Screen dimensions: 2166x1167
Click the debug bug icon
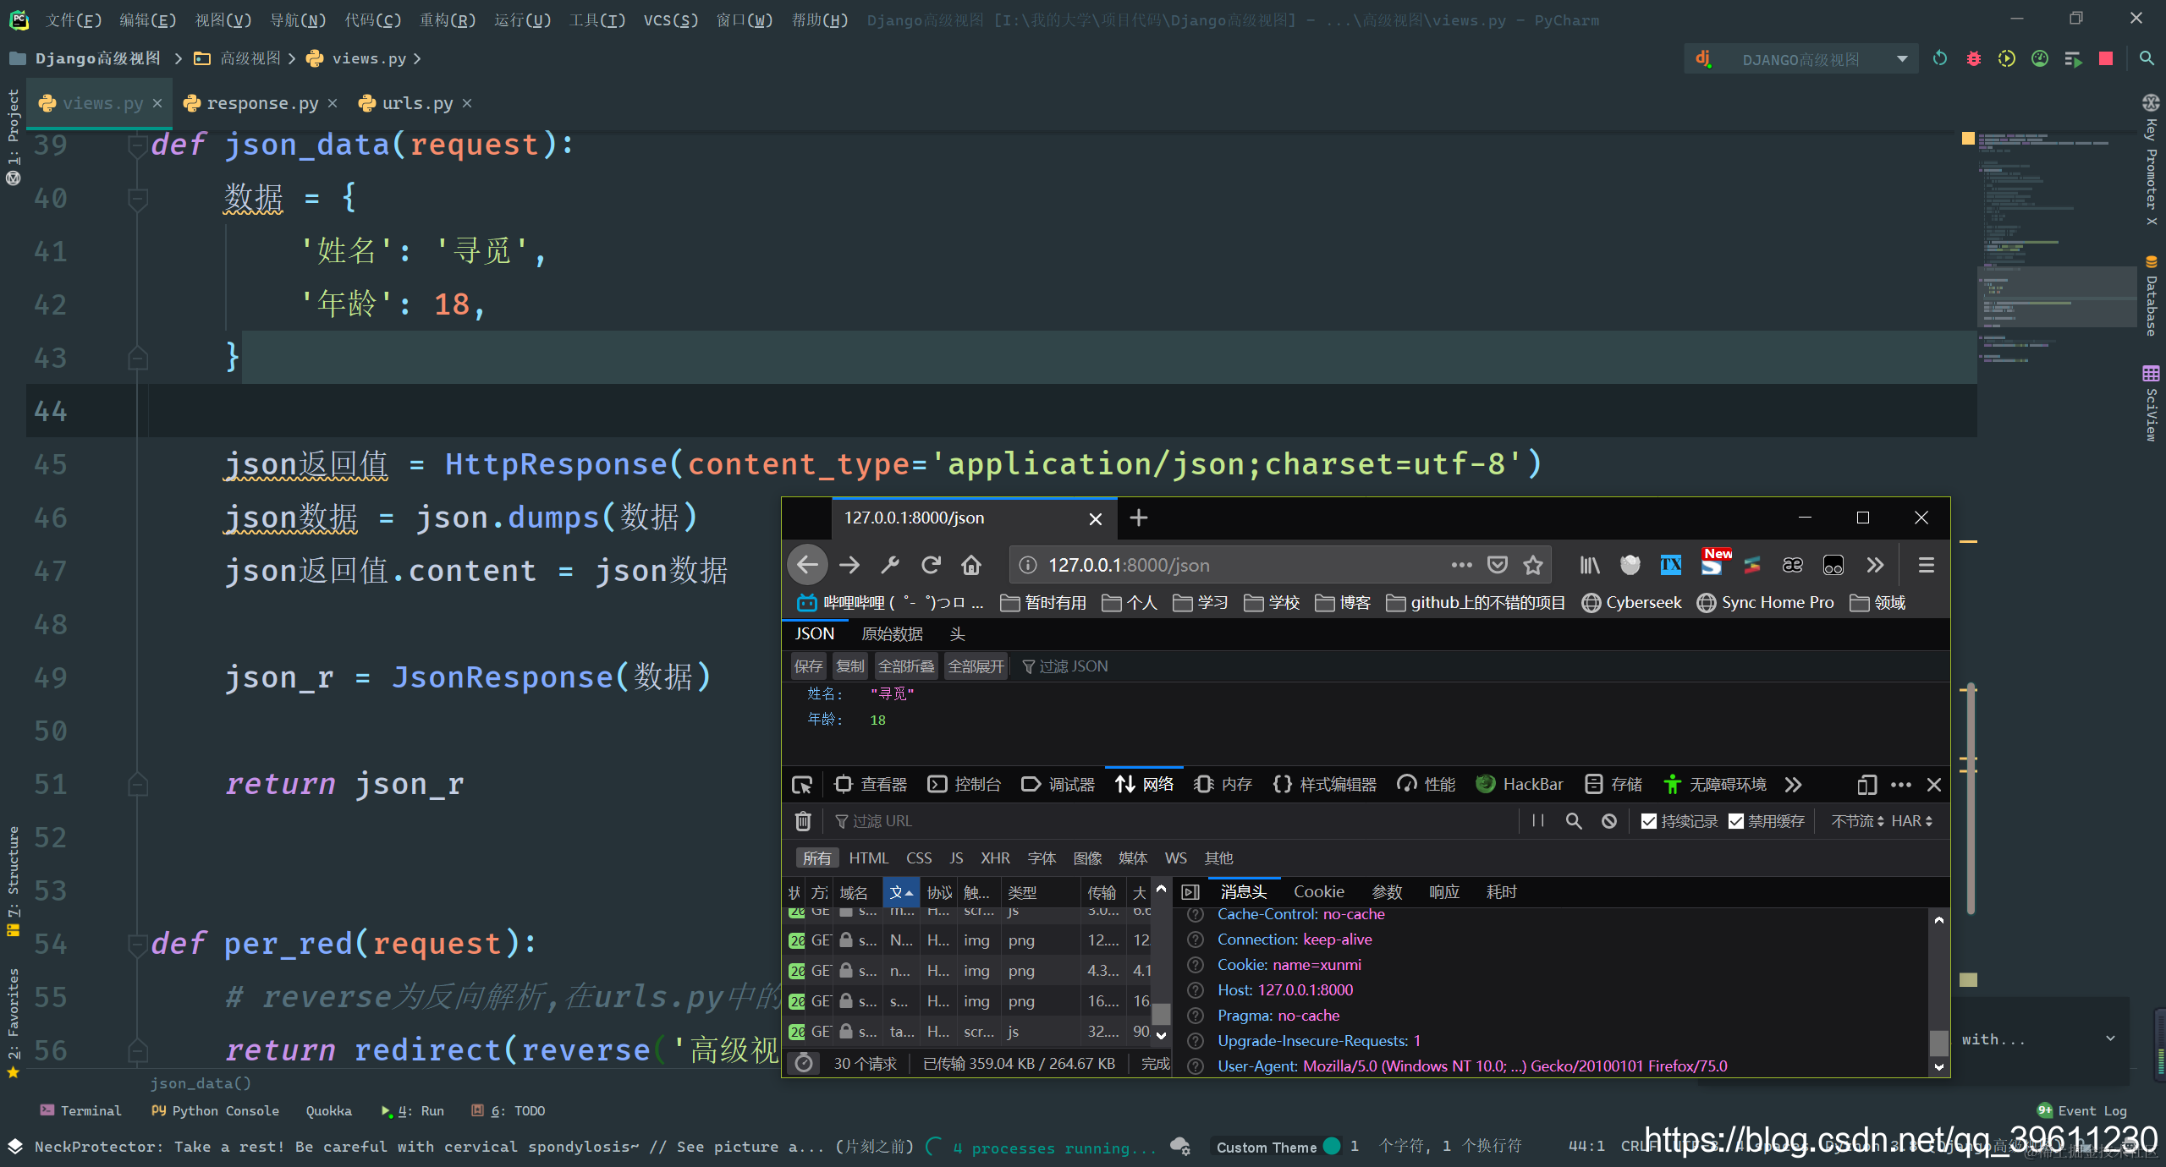(1974, 58)
